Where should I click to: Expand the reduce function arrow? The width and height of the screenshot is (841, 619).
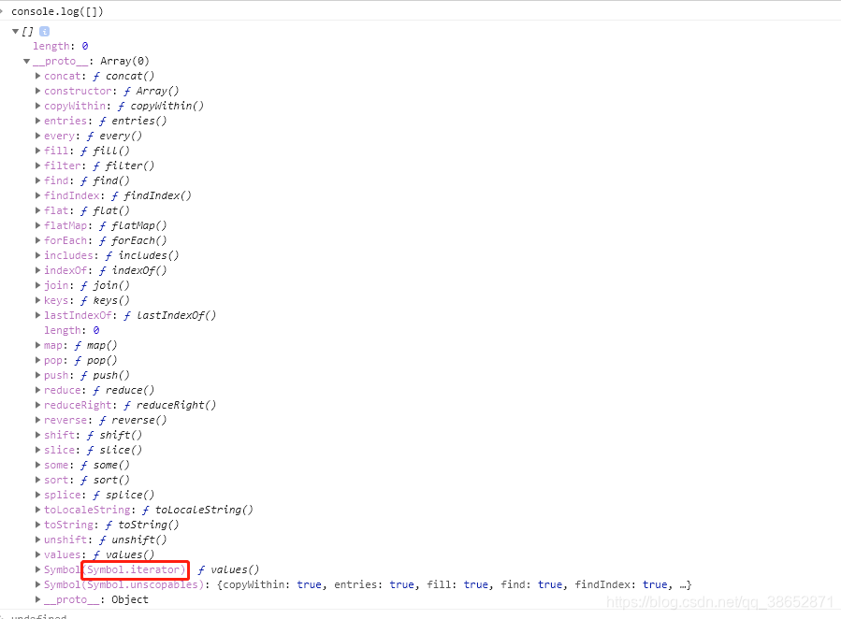[38, 390]
